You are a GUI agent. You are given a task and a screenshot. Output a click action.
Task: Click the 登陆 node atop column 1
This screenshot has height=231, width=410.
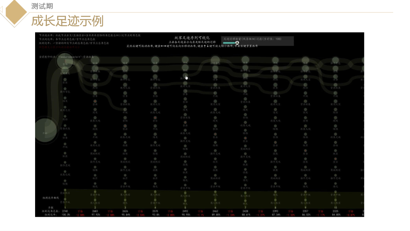tap(65, 61)
